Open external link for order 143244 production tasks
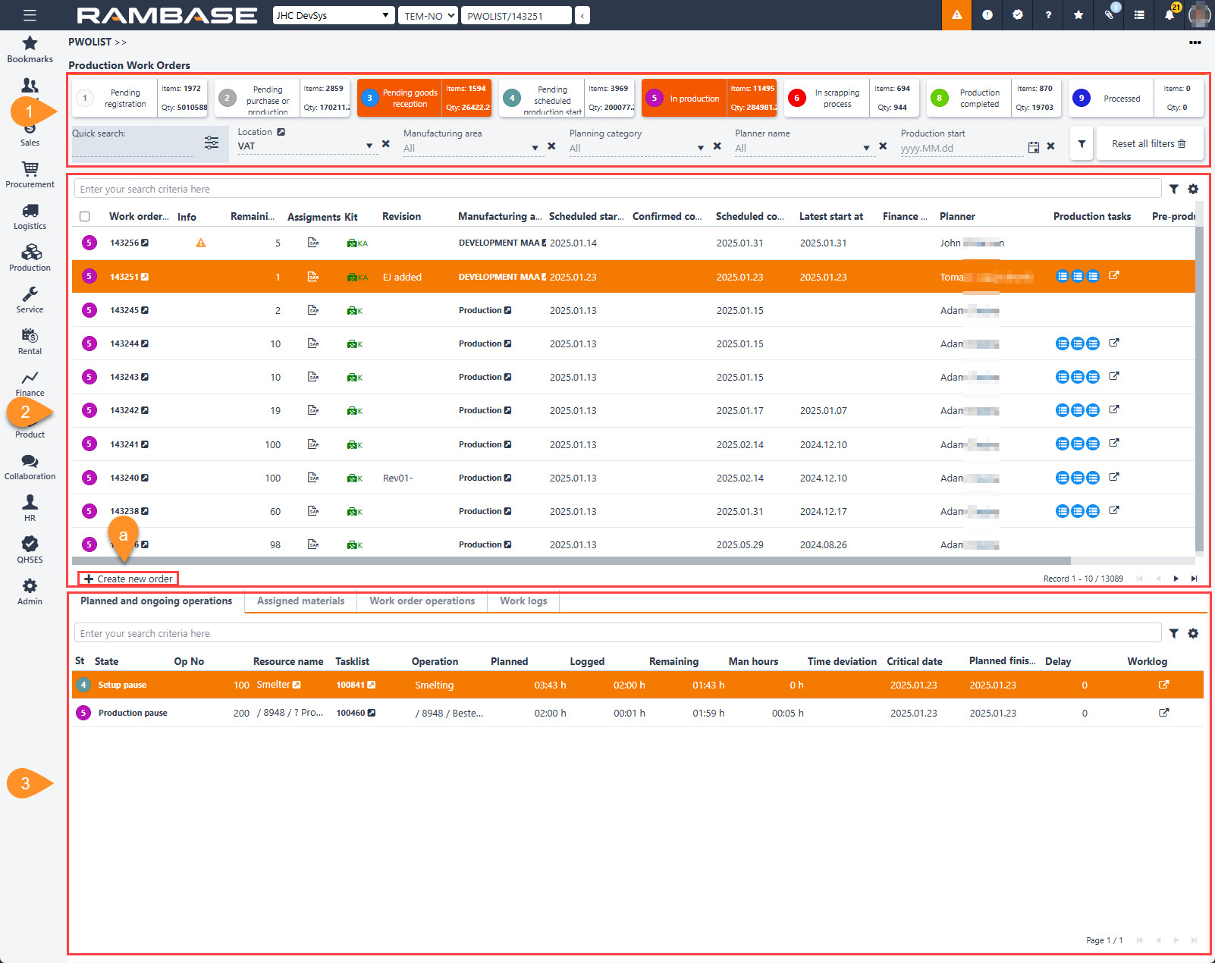This screenshot has height=963, width=1215. 1113,343
